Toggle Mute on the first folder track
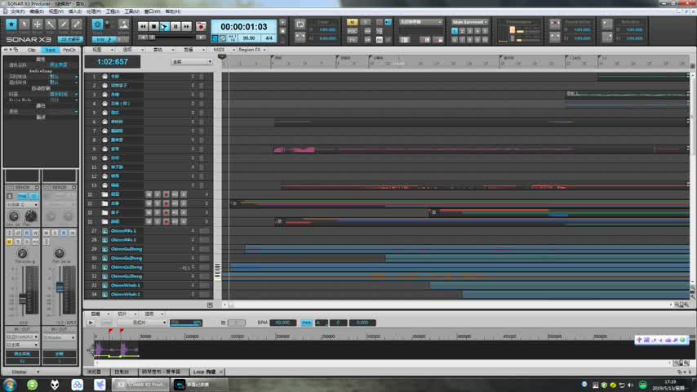The height and width of the screenshot is (392, 697). [x=149, y=194]
